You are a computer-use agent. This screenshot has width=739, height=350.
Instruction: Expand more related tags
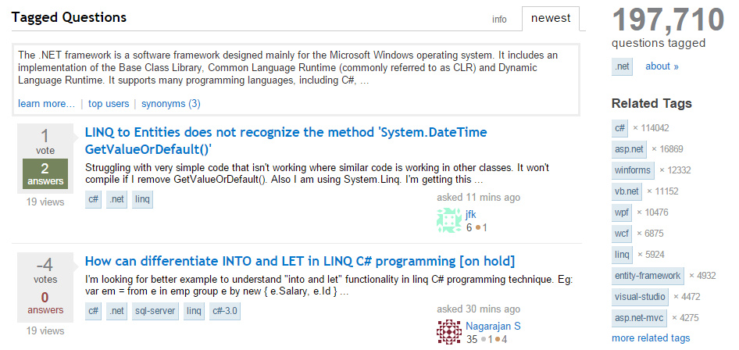(651, 338)
